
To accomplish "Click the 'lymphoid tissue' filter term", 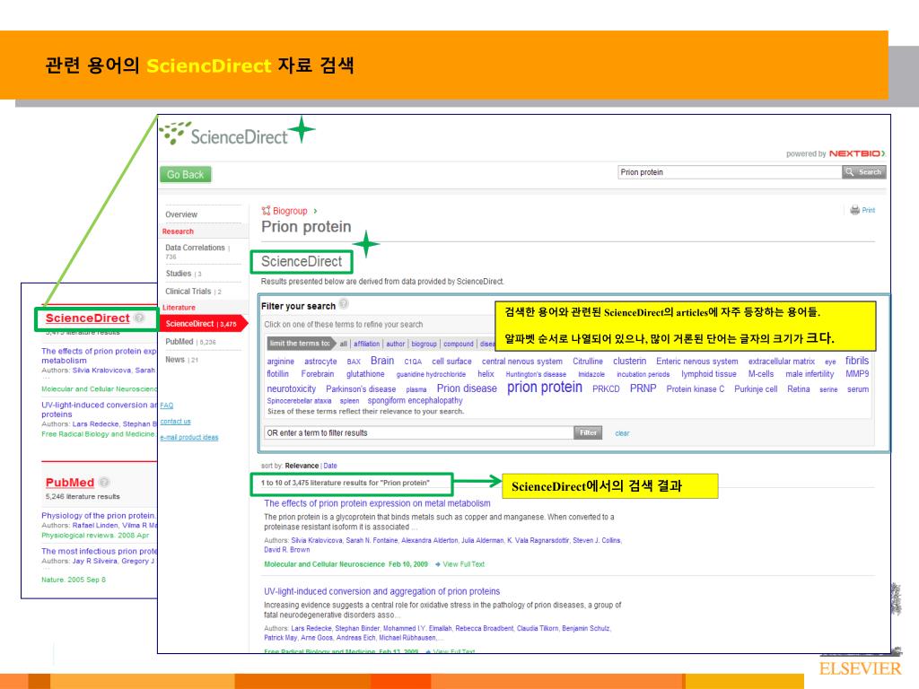I will 709,374.
